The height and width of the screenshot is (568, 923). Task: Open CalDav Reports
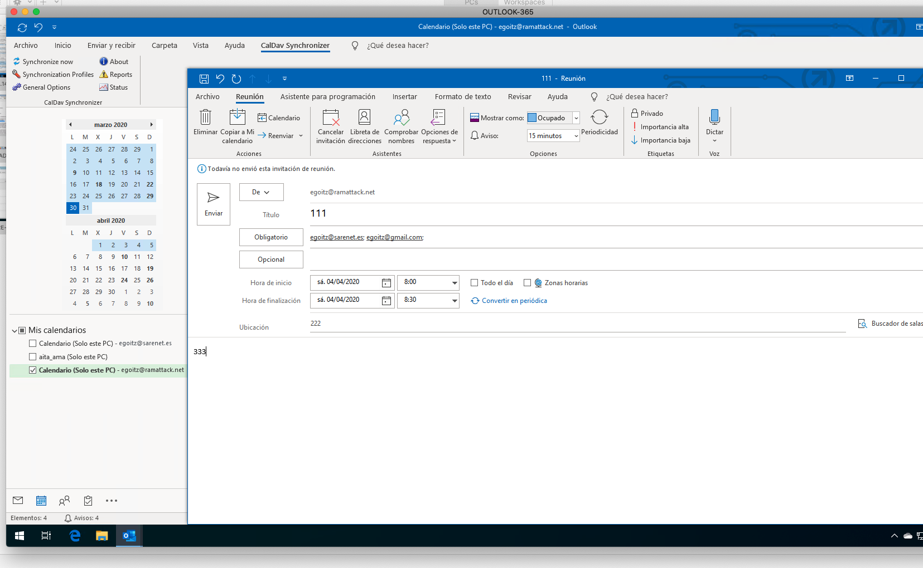coord(115,74)
